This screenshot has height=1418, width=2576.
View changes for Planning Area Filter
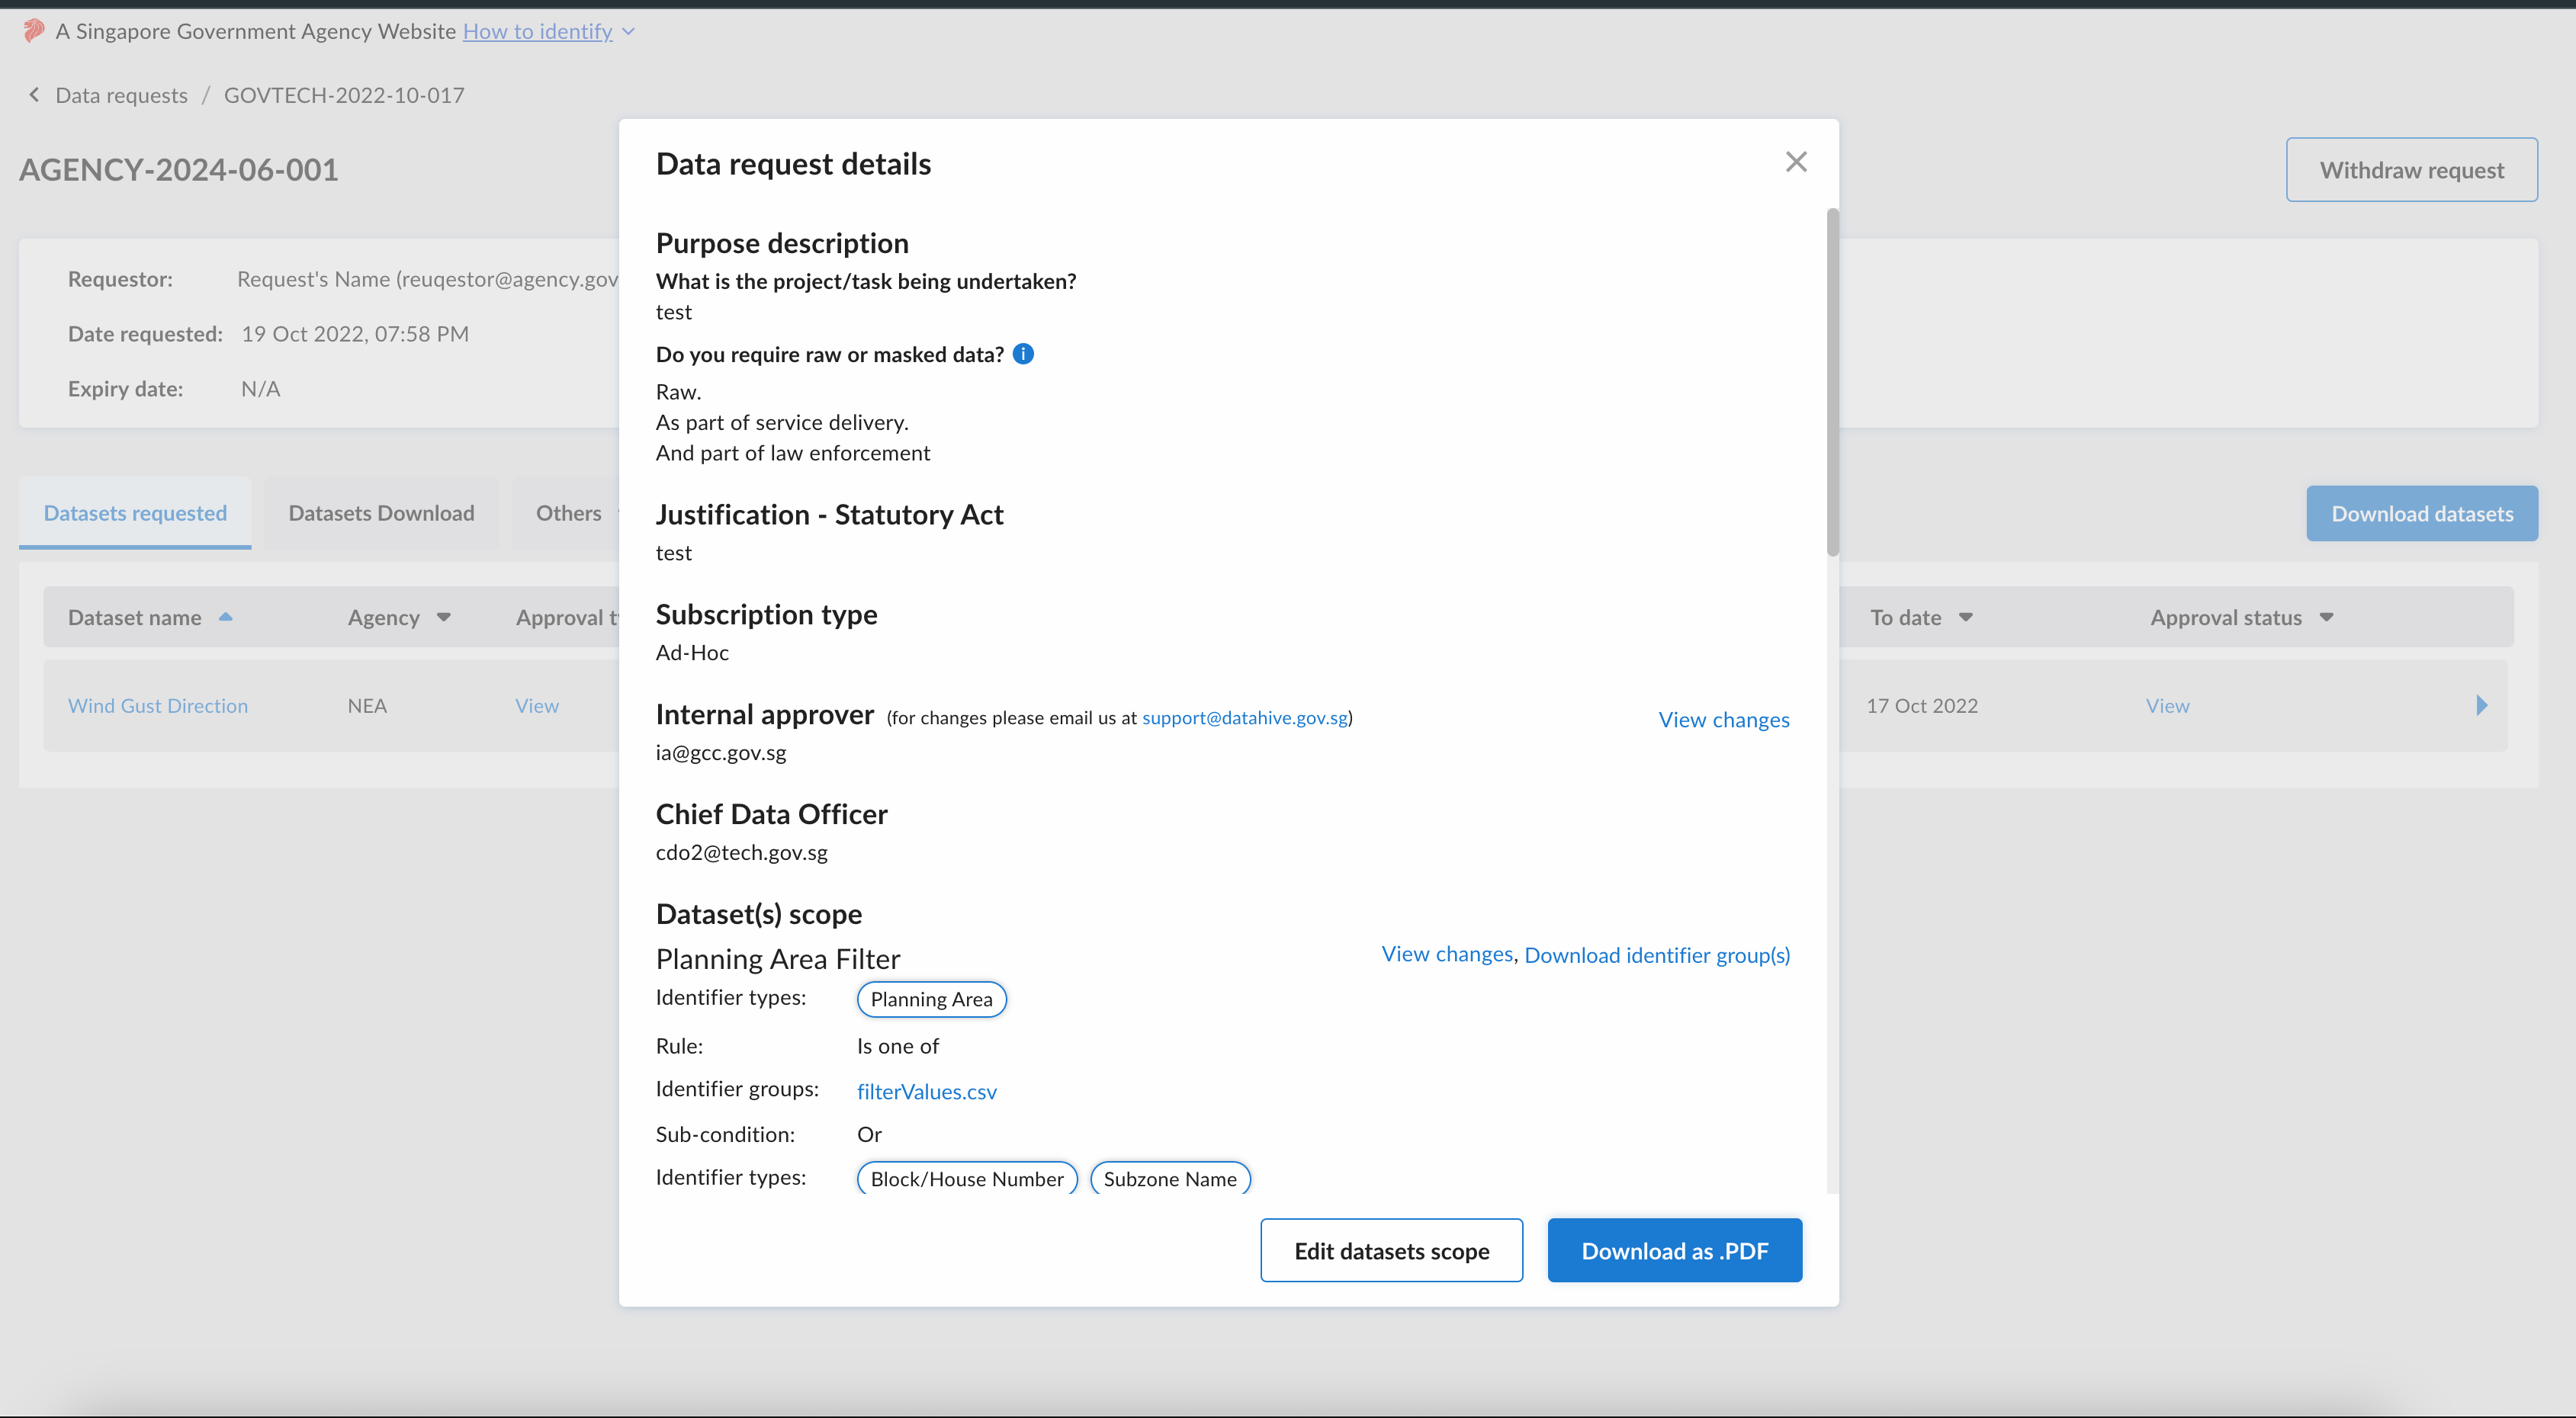tap(1447, 954)
